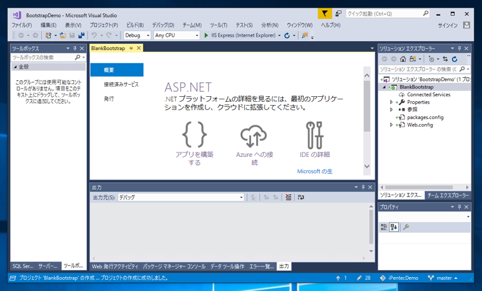Click the Refresh icon in Solution Explorer
This screenshot has width=482, height=291.
pos(455,59)
